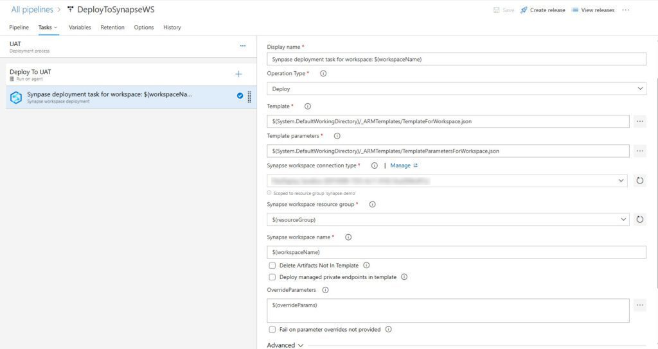Add a task with the plus icon
Viewport: 658px width, 349px height.
[x=238, y=74]
